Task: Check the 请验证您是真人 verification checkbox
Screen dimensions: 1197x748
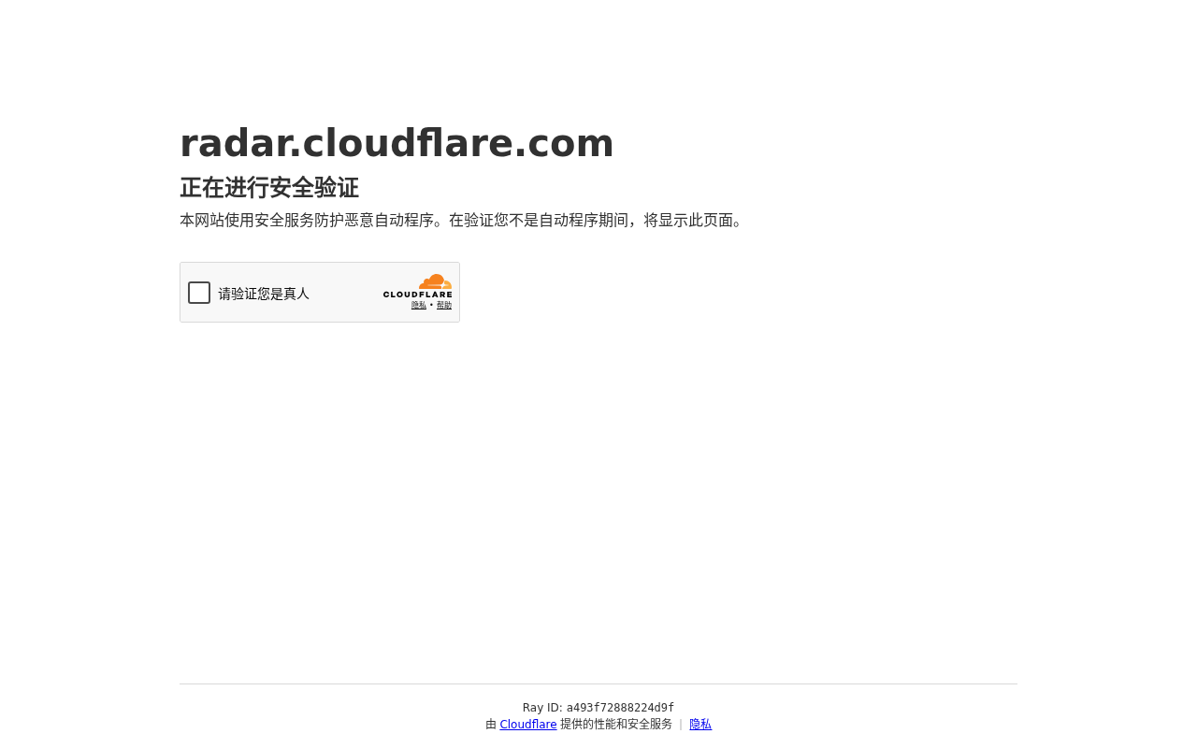Action: (x=199, y=293)
